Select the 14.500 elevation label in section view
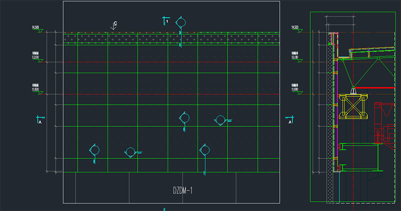The height and width of the screenshot is (211, 401). click(295, 28)
